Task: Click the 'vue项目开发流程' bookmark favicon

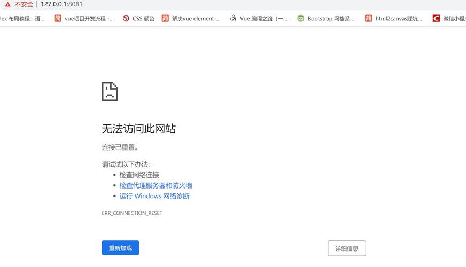Action: 58,18
